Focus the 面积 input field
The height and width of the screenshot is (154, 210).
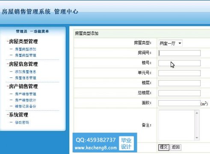[x=179, y=103]
